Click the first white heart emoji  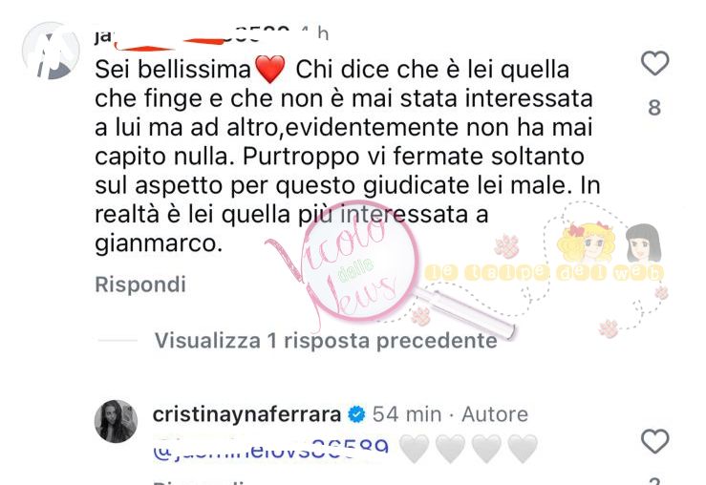coord(415,449)
